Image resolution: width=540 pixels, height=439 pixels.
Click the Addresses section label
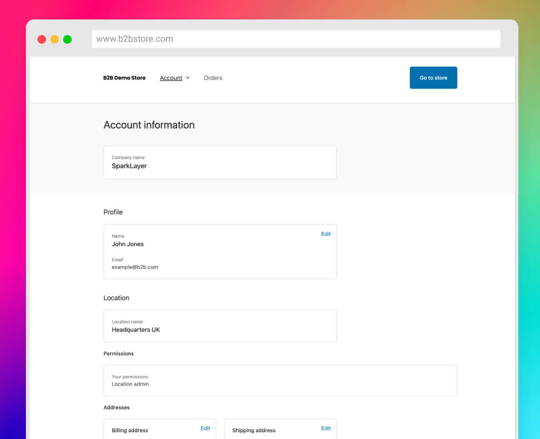pos(117,407)
